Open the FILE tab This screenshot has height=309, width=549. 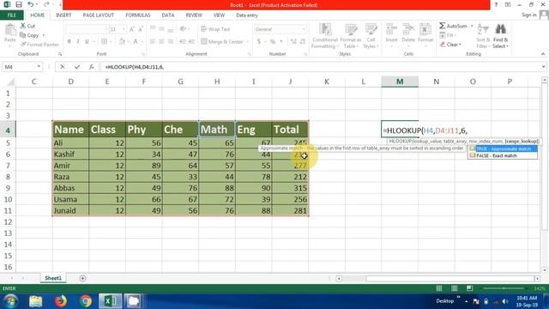[11, 15]
